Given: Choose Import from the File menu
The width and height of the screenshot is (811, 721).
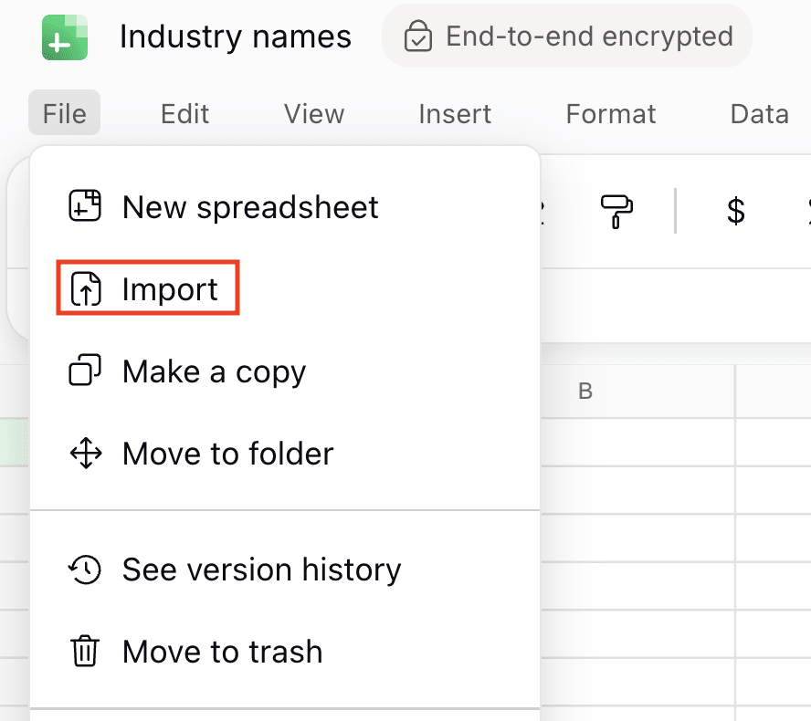Looking at the screenshot, I should [x=169, y=288].
